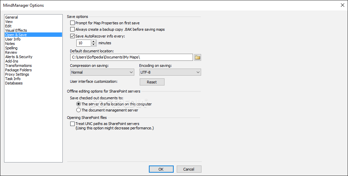348x176 pixels.
Task: Expand Encoding on saving UTF-8 dropdown
Action: 170,72
